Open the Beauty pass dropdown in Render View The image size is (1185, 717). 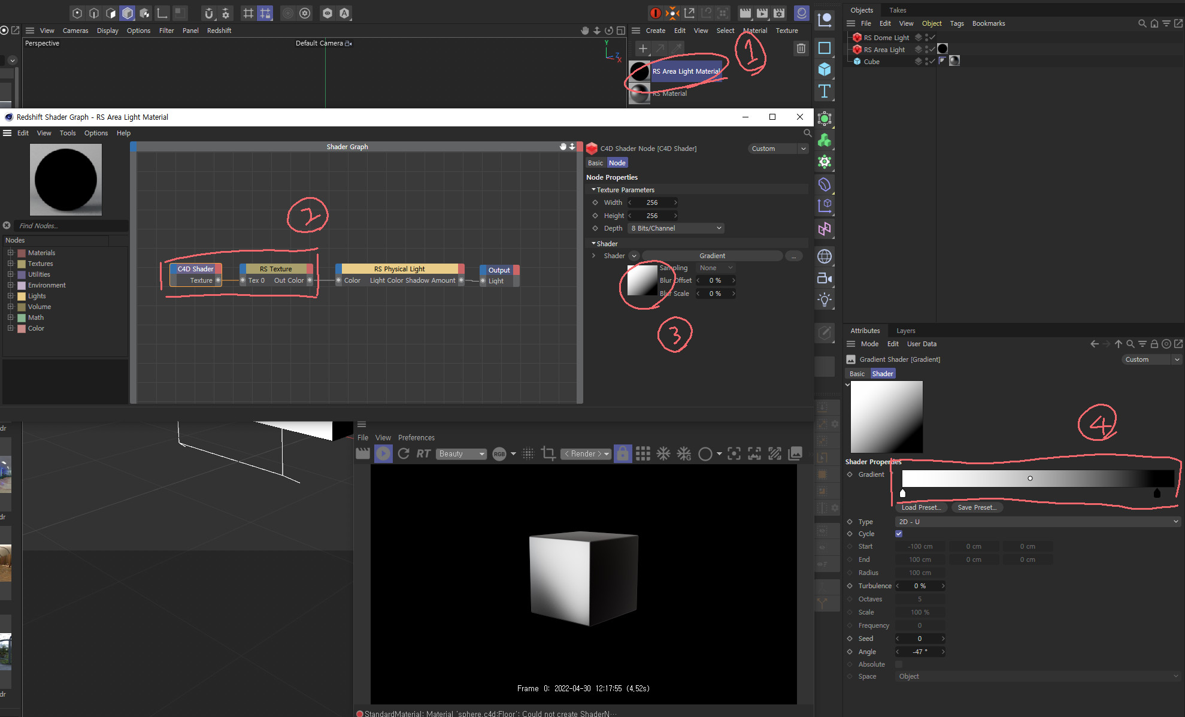coord(461,453)
